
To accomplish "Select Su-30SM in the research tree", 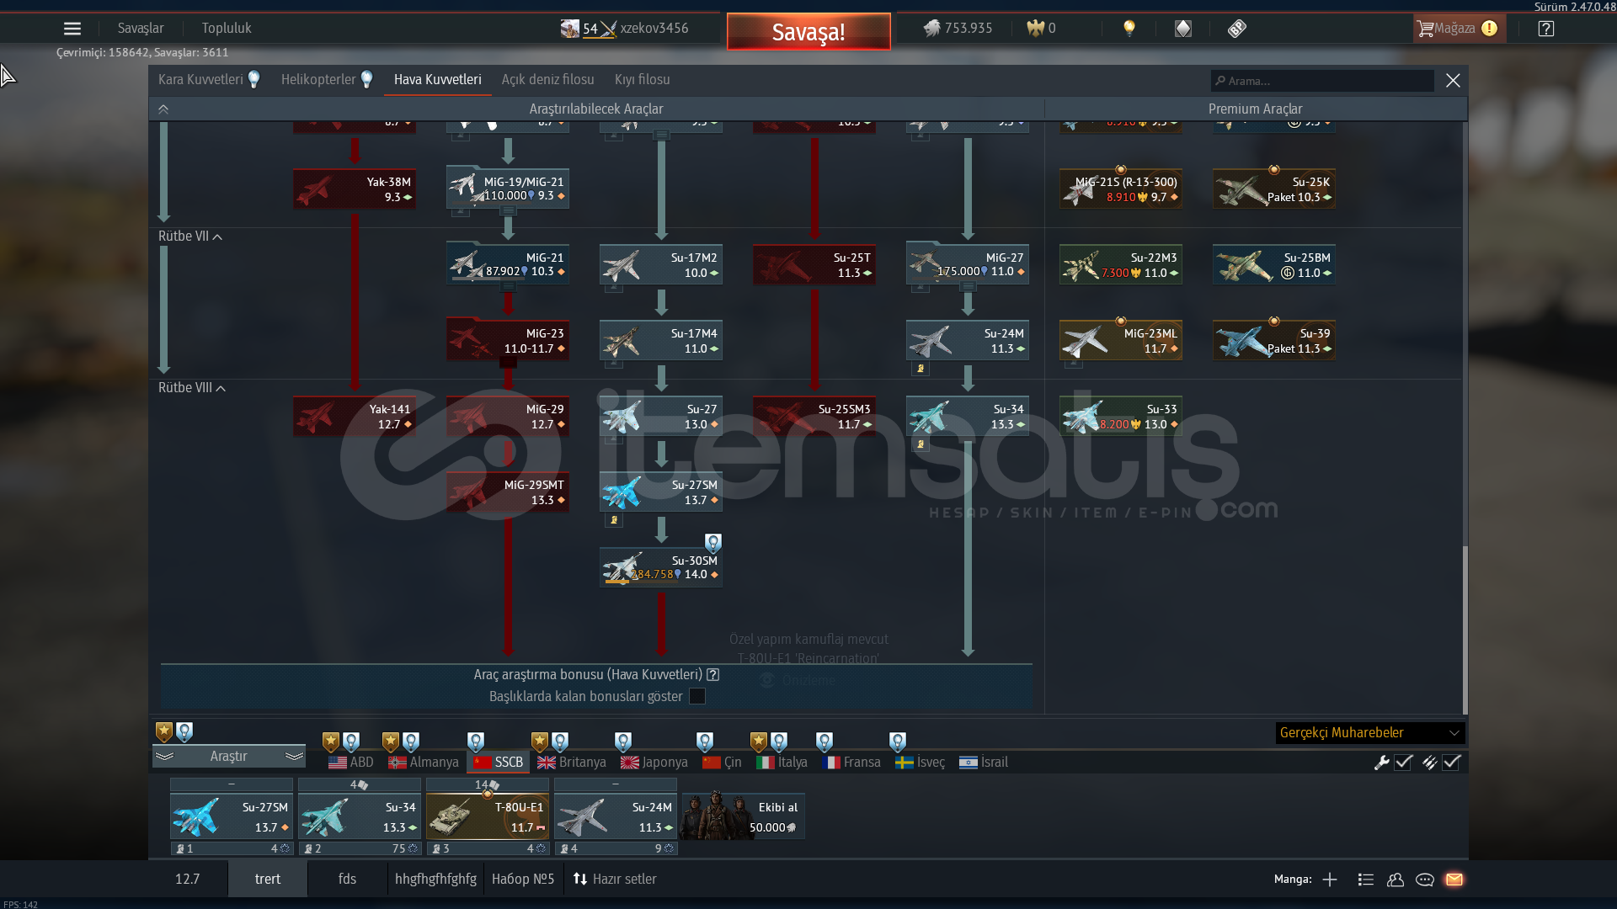I will (661, 567).
